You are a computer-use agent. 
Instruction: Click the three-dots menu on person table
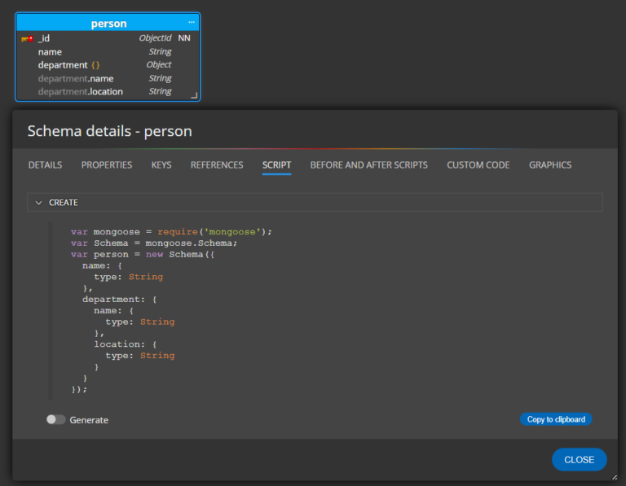click(x=192, y=22)
